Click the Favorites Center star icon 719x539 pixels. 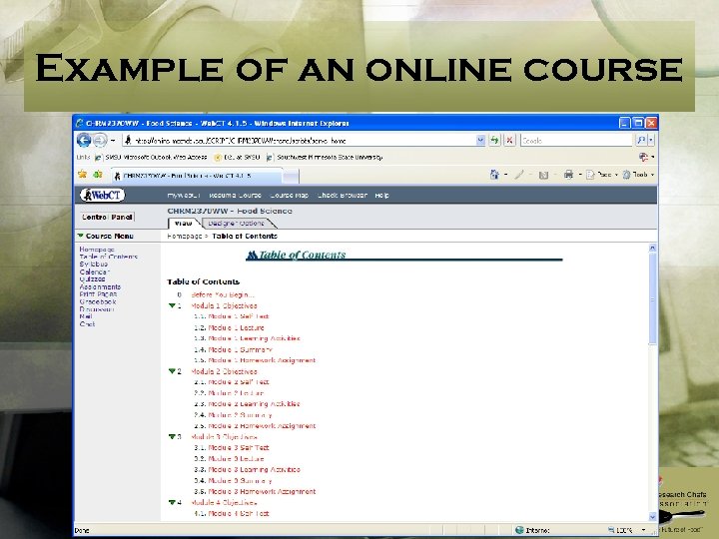[x=83, y=174]
